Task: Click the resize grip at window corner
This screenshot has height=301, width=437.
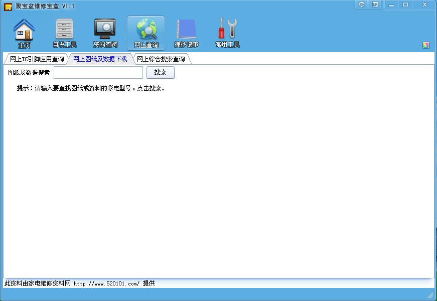Action: pos(430,295)
